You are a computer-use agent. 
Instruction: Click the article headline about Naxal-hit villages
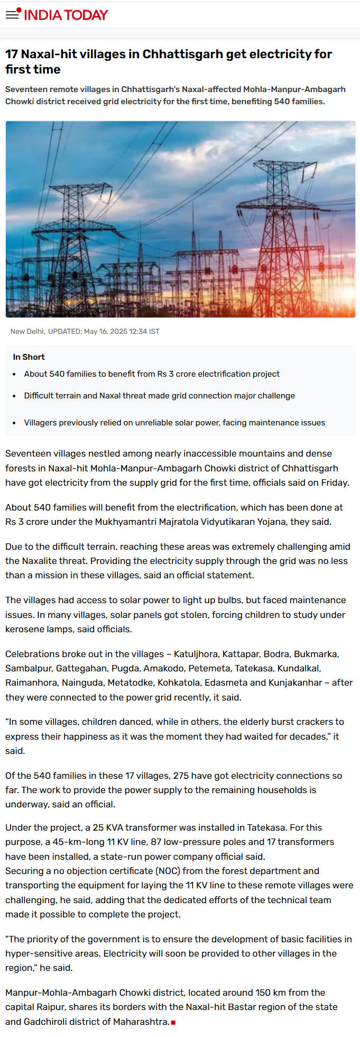pos(169,61)
